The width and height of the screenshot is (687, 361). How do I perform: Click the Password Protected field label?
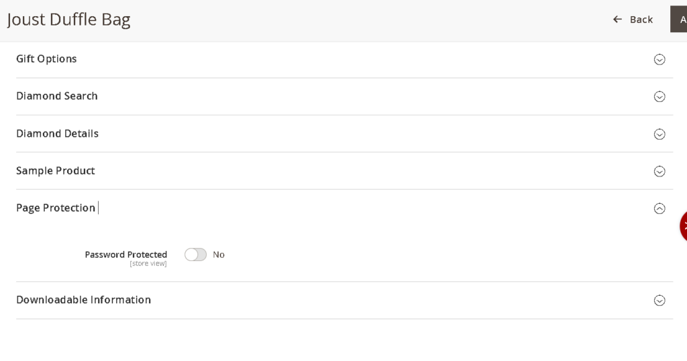[x=125, y=255]
